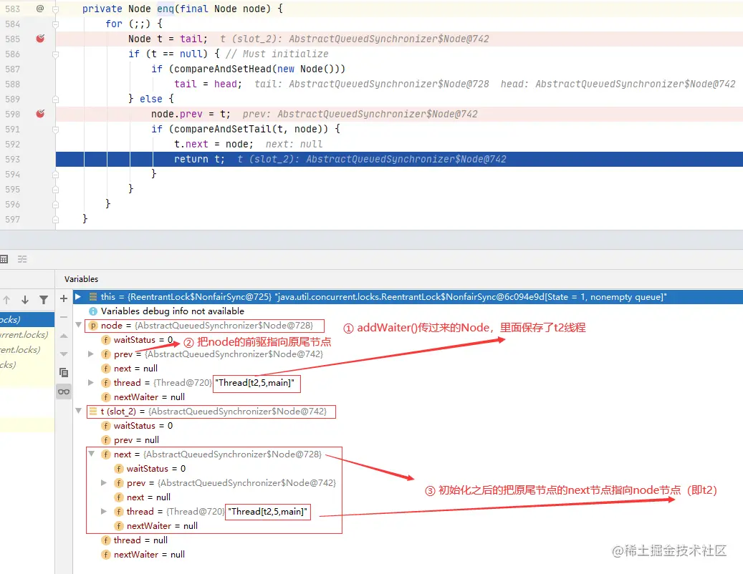Image resolution: width=743 pixels, height=574 pixels.
Task: Select the 'ent.locks)' frame in frames list
Action: 27,350
